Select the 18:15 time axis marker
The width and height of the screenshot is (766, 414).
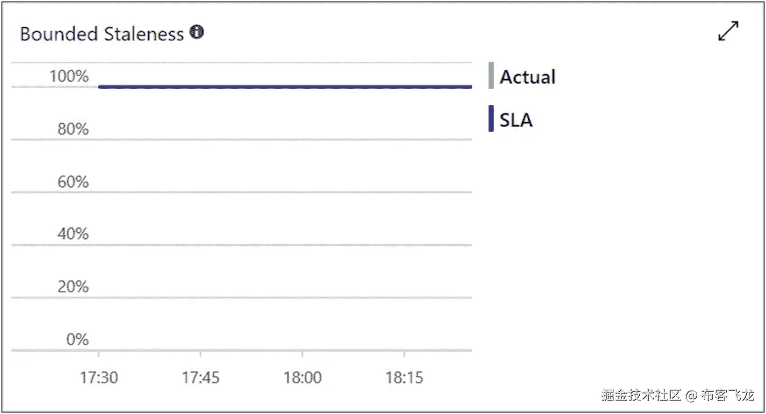click(404, 377)
